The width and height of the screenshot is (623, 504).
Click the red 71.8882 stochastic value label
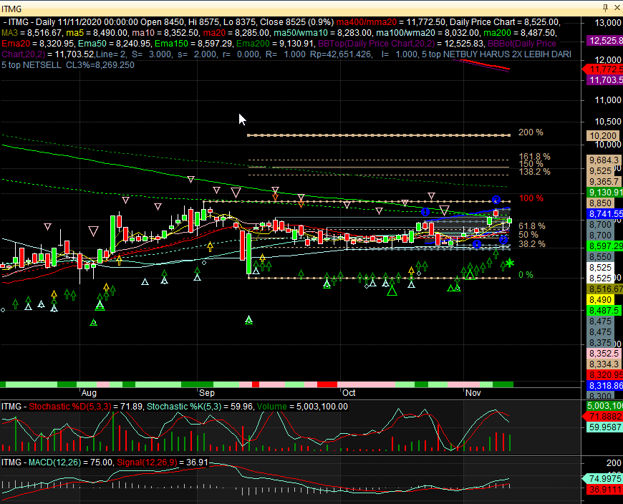pos(603,417)
